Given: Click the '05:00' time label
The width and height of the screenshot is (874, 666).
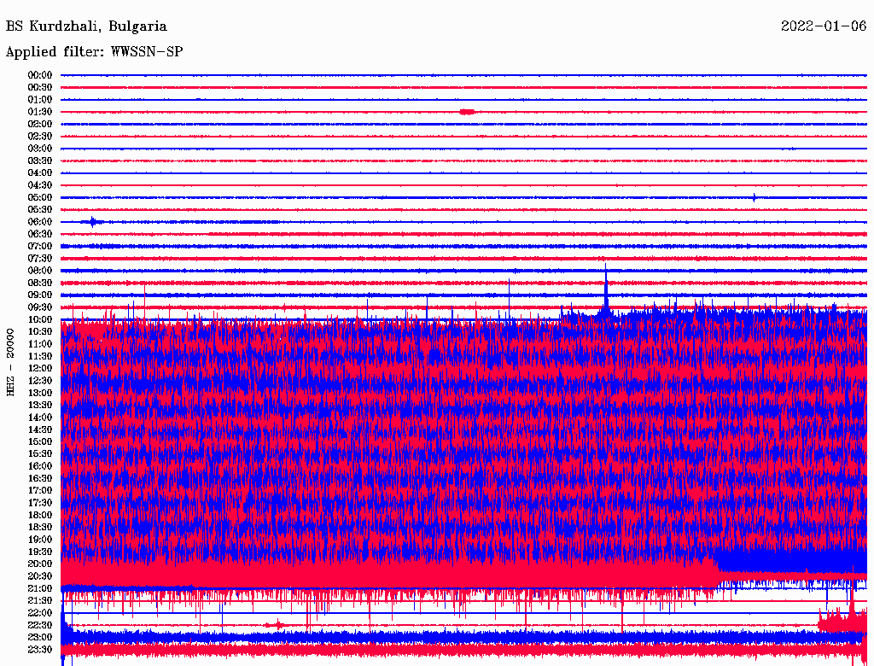Looking at the screenshot, I should [40, 197].
